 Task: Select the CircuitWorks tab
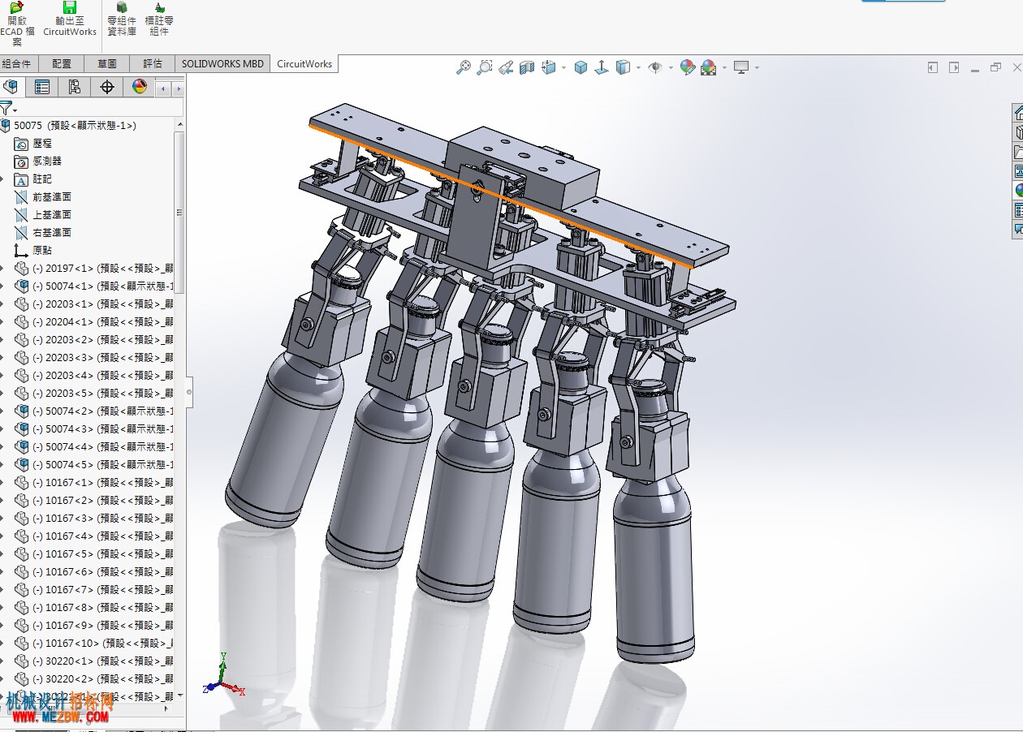click(304, 63)
